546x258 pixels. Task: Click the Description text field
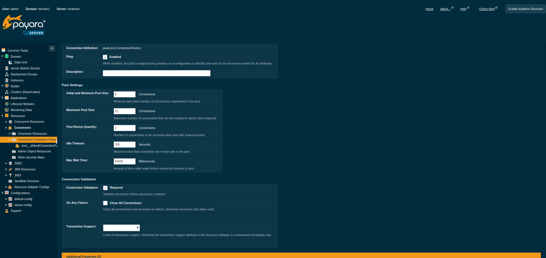156,73
